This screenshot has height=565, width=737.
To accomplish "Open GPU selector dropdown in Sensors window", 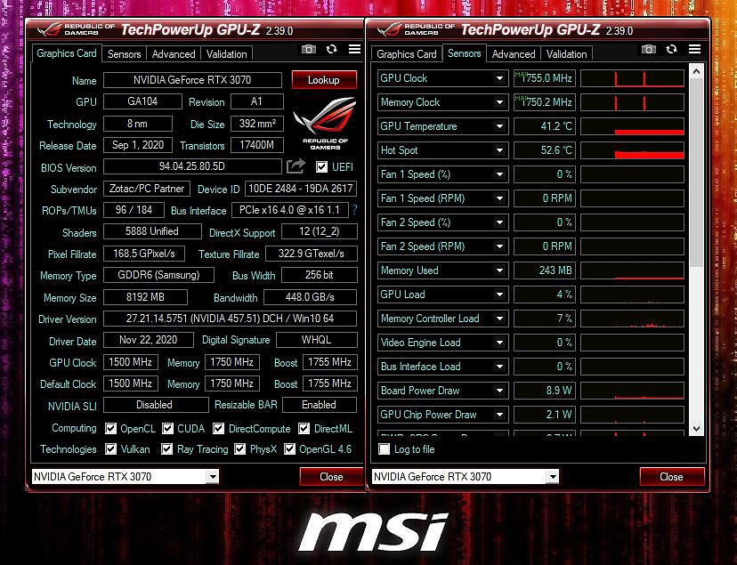I will click(x=553, y=477).
